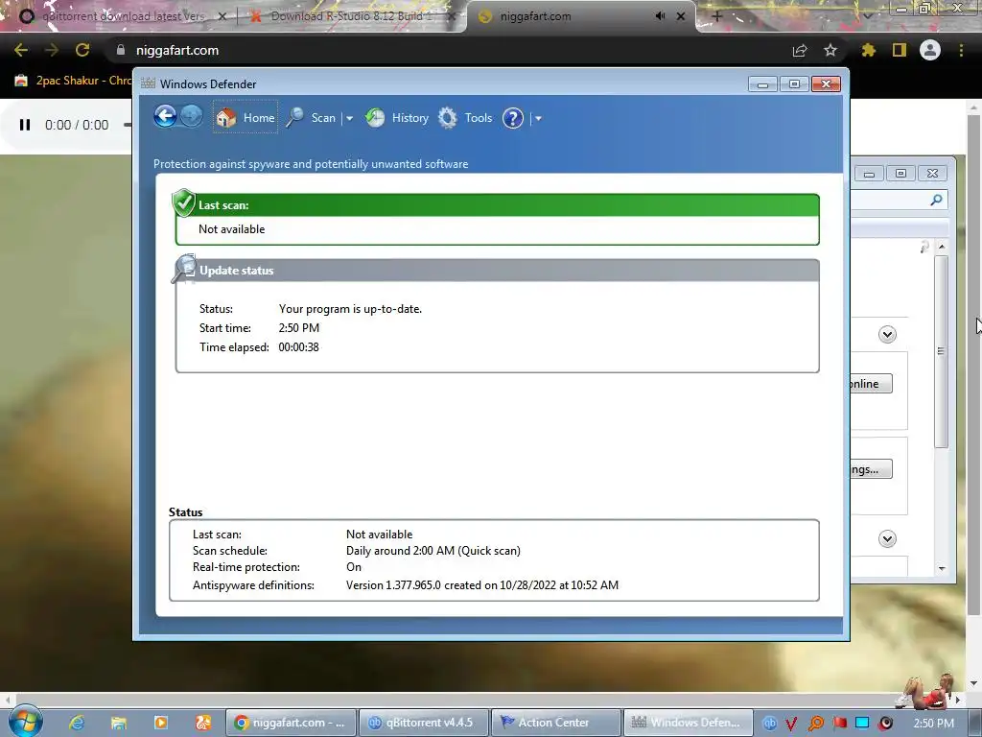Click the Update status magnifier icon
982x737 pixels.
[184, 269]
